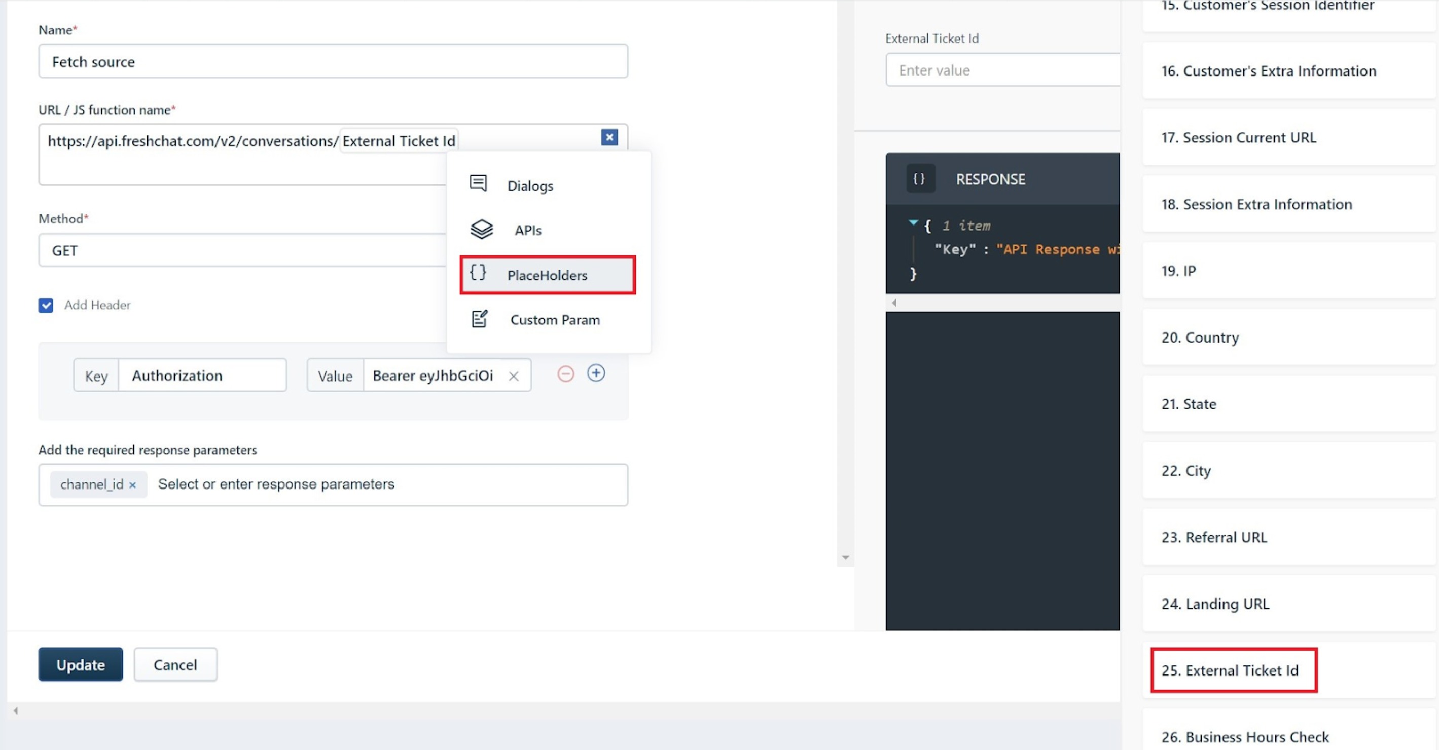Click the Update button

[80, 664]
